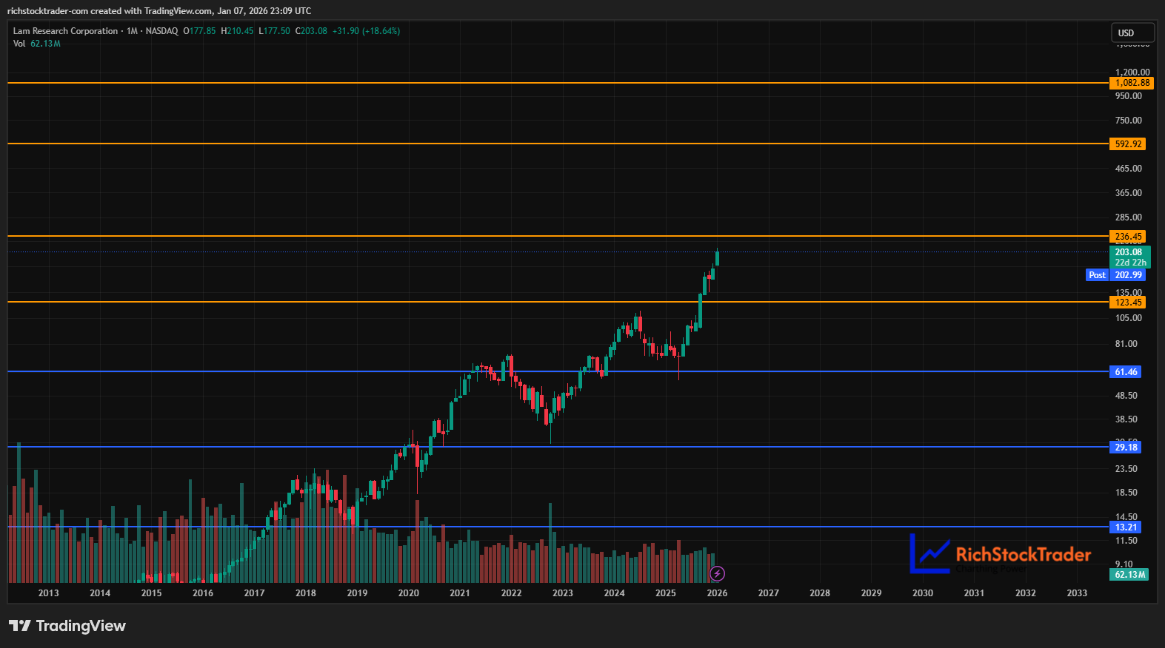Image resolution: width=1165 pixels, height=648 pixels.
Task: Click the purple lightning bolt icon on time axis
Action: [717, 573]
